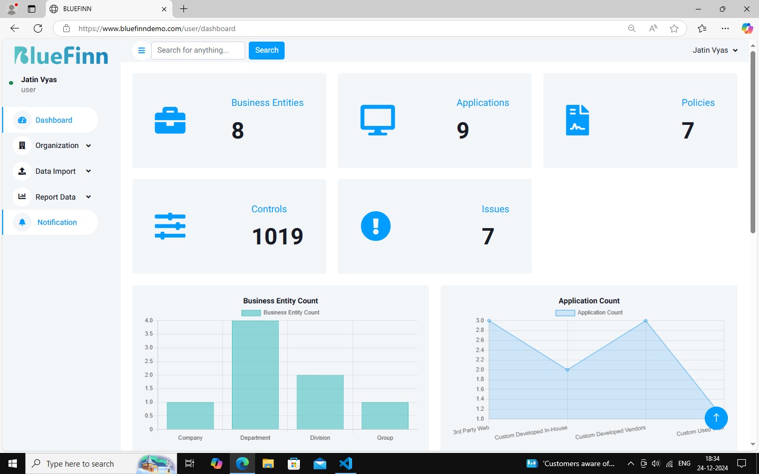
Task: Click the Department bar in the chart
Action: 255,375
